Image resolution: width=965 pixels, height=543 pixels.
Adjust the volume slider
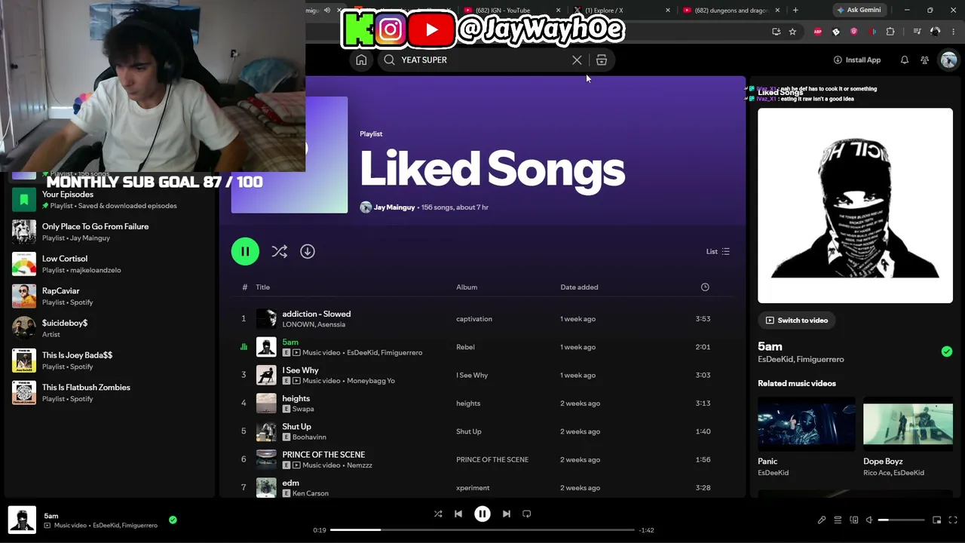point(902,520)
